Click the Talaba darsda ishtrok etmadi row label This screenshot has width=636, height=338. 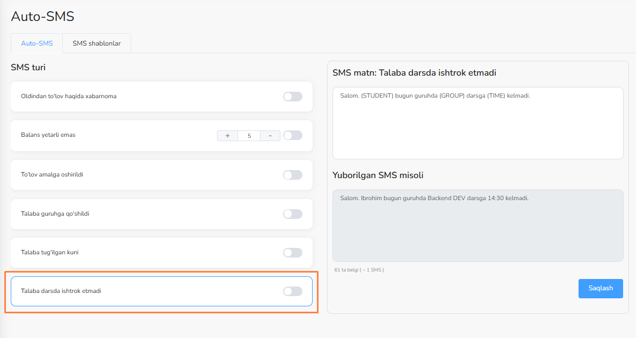61,291
